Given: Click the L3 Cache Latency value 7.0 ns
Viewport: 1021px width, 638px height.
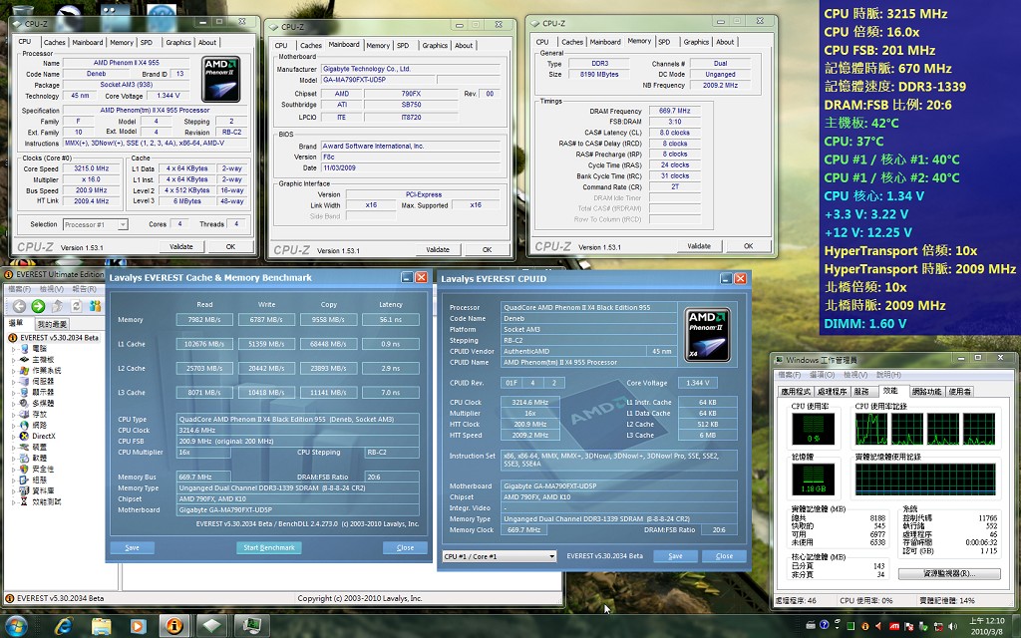Looking at the screenshot, I should tap(391, 393).
